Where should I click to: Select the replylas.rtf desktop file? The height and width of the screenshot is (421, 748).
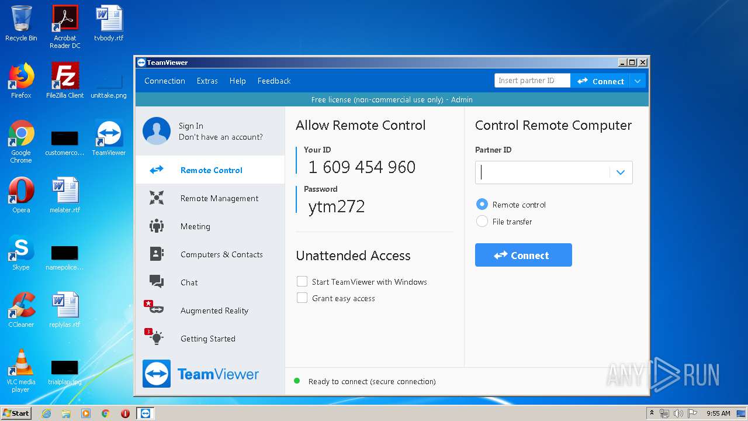[65, 310]
